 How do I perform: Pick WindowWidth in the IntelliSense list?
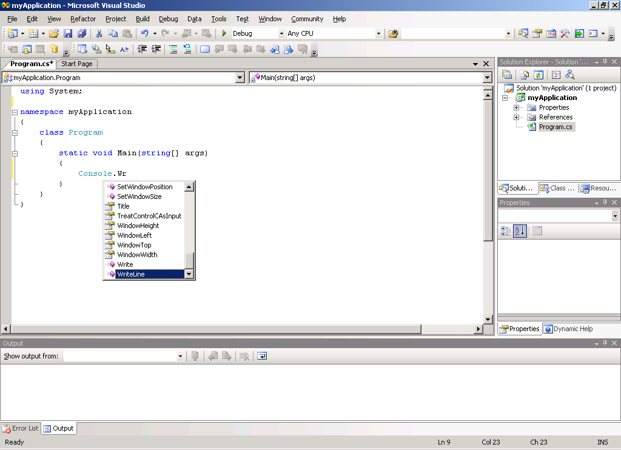(144, 255)
